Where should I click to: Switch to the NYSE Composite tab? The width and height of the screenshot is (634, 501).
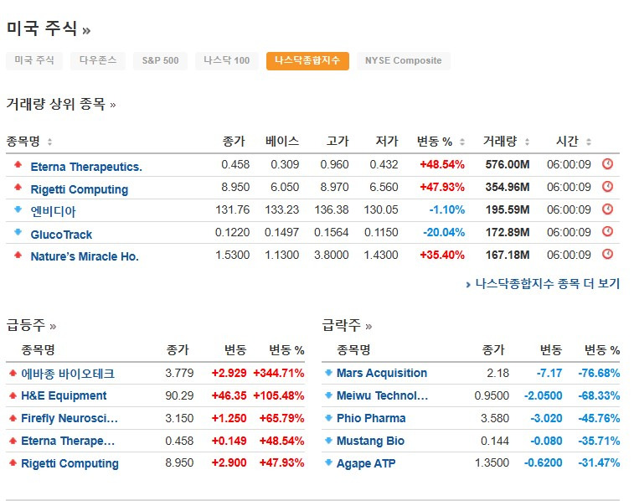(403, 60)
